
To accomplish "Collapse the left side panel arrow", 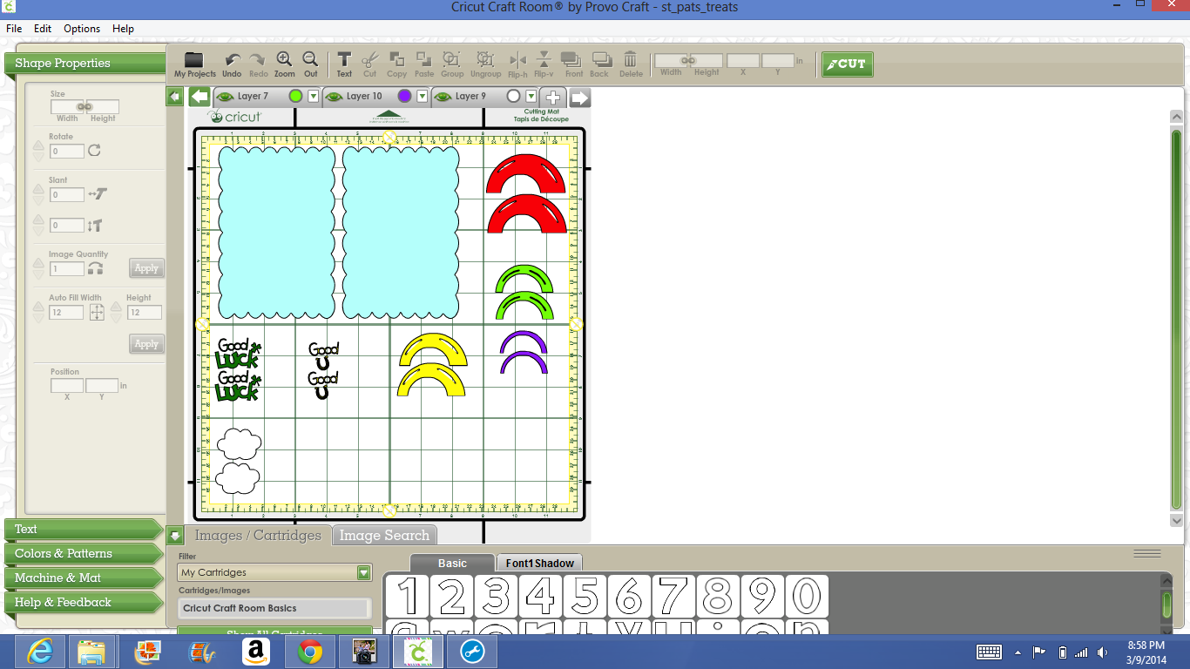I will [x=174, y=97].
